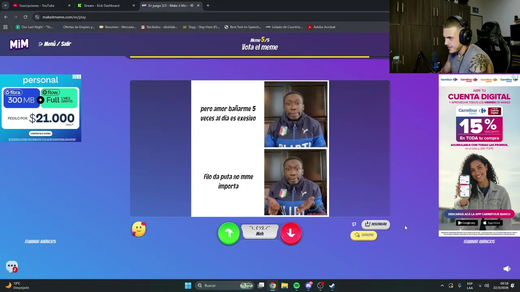Open File Explorer from the taskbar
This screenshot has width=520, height=292.
pyautogui.click(x=284, y=286)
